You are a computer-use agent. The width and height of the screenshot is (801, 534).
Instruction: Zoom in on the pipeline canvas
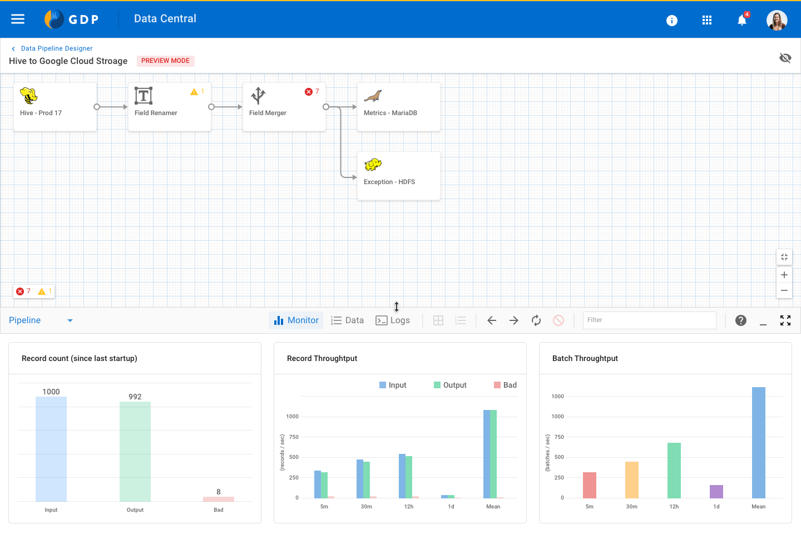coord(784,275)
